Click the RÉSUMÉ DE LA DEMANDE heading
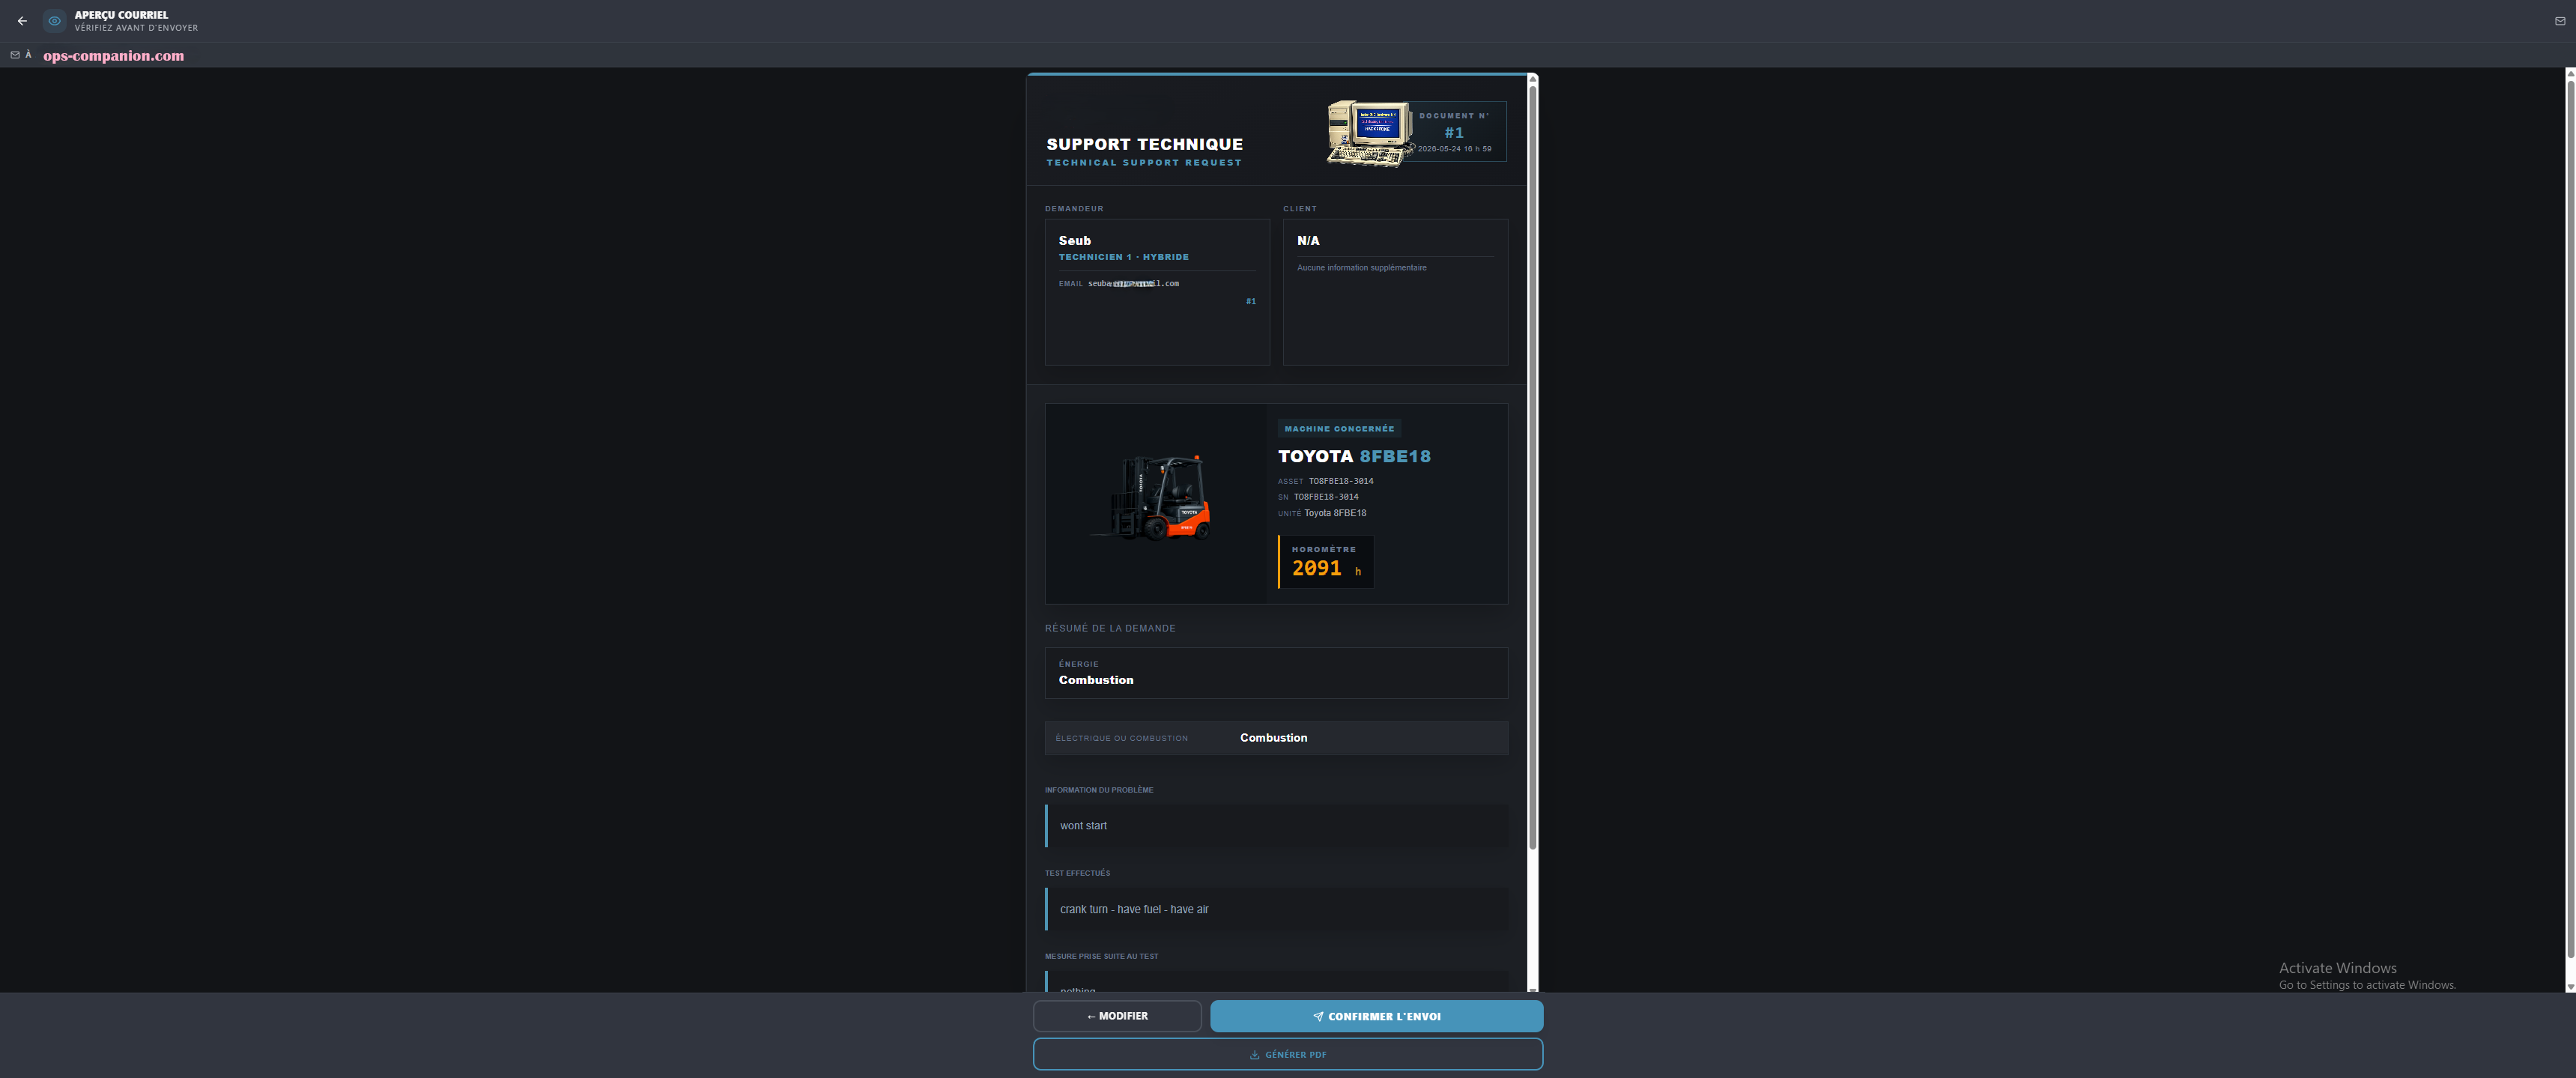Image resolution: width=2576 pixels, height=1078 pixels. [x=1110, y=628]
